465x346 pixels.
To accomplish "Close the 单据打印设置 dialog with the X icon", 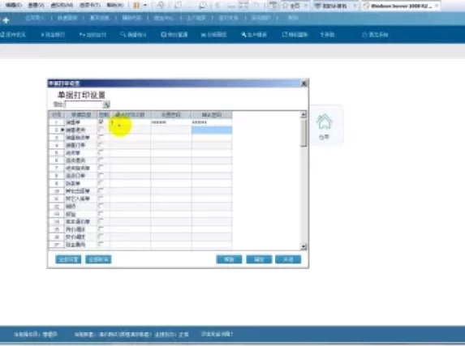I will [304, 83].
